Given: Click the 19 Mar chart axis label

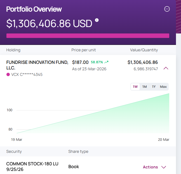Looking at the screenshot, I should (17, 140).
